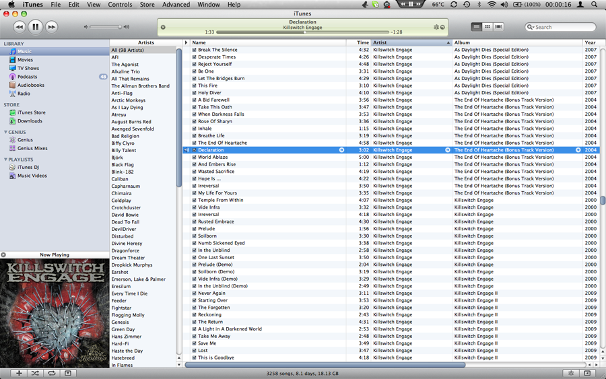606x379 pixels.
Task: Uncheck the World Ablaze song
Action: 195,158
